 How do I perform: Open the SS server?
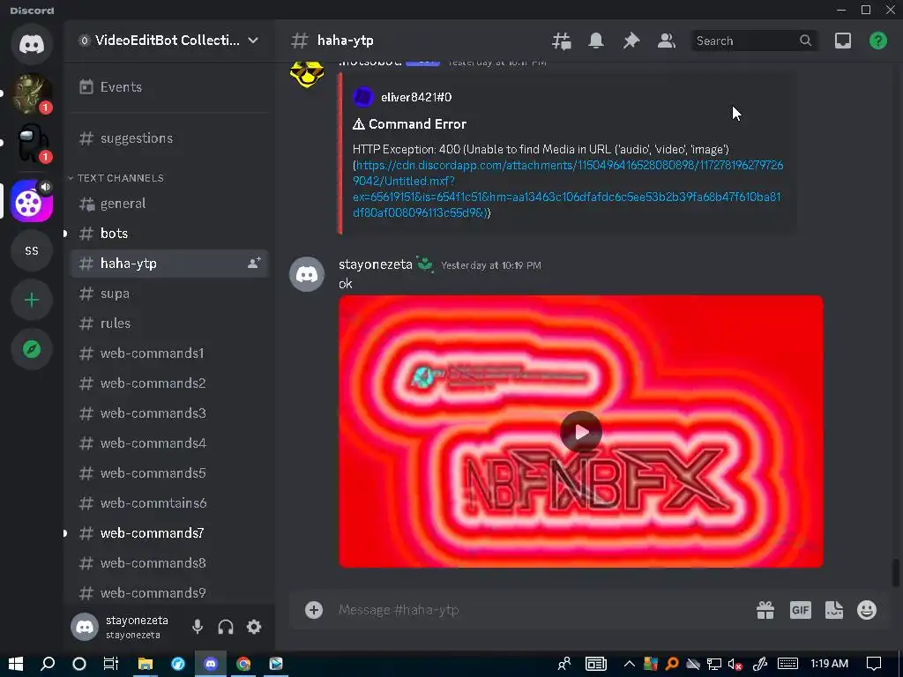[x=32, y=250]
